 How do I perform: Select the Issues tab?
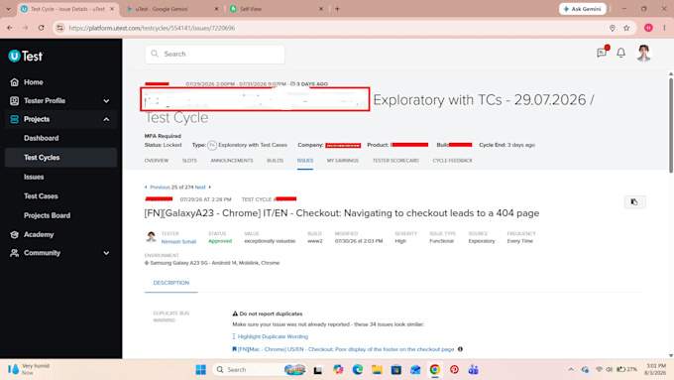pos(305,161)
